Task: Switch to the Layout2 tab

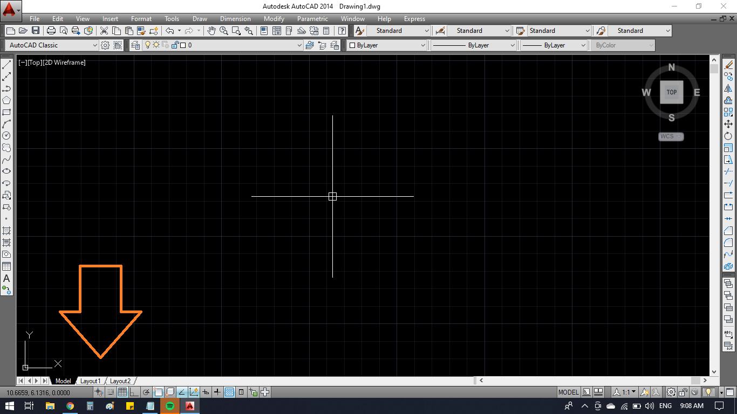Action: coord(120,381)
